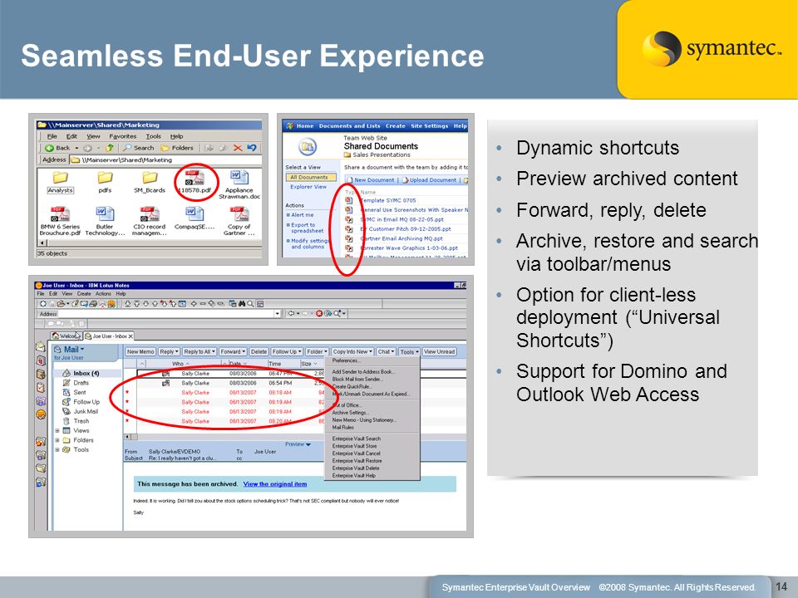Open Documents and Lists in SharePoint
The image size is (798, 598).
coord(350,126)
